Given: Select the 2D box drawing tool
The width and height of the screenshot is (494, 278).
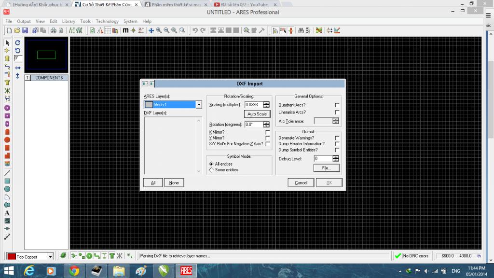Looking at the screenshot, I should (7, 181).
